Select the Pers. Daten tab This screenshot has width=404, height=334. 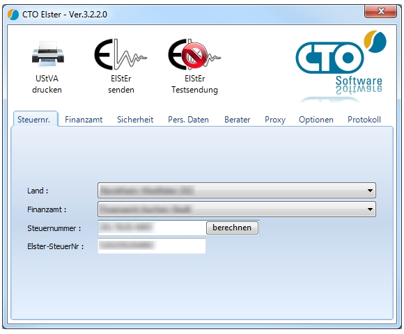coord(188,120)
